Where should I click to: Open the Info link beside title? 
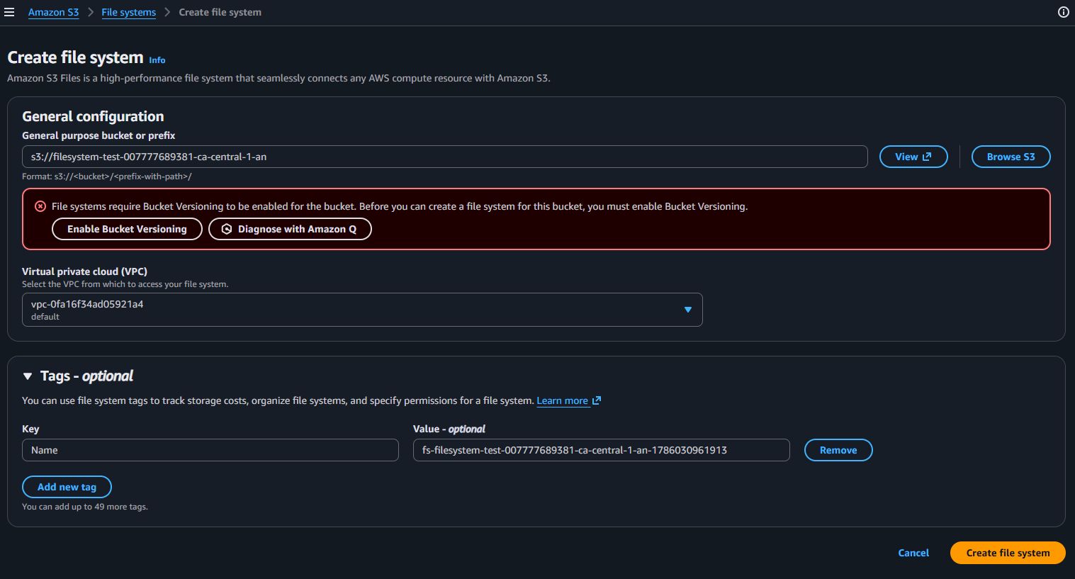click(x=157, y=60)
